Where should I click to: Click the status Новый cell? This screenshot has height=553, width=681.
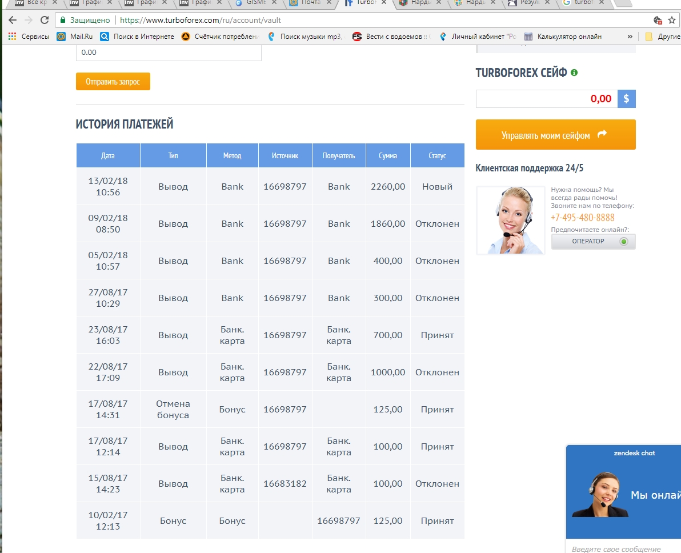[x=438, y=186]
